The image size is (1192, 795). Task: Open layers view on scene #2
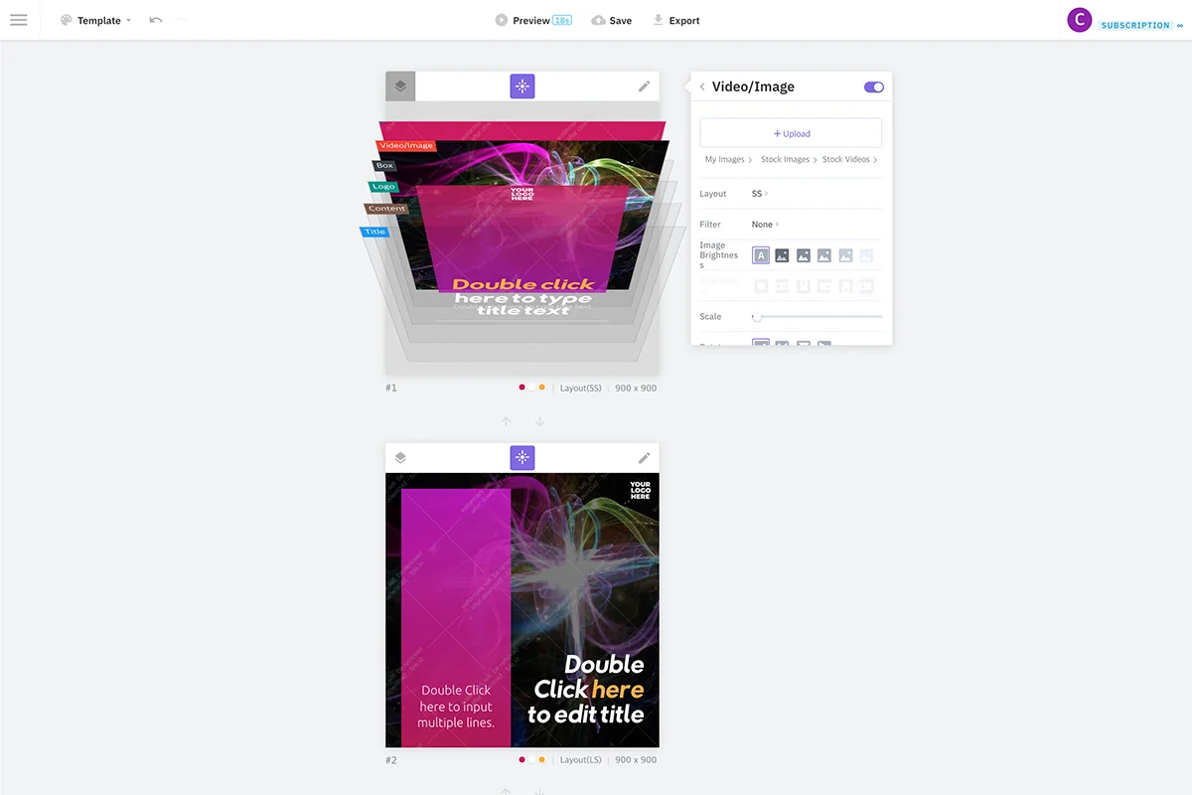pyautogui.click(x=400, y=458)
